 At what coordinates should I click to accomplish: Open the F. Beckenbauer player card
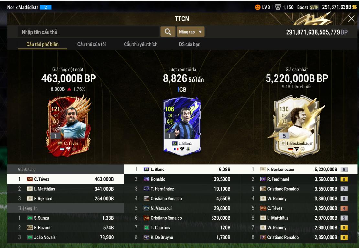point(297,128)
